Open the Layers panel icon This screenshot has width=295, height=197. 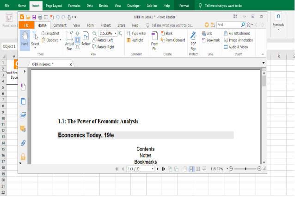(x=23, y=115)
